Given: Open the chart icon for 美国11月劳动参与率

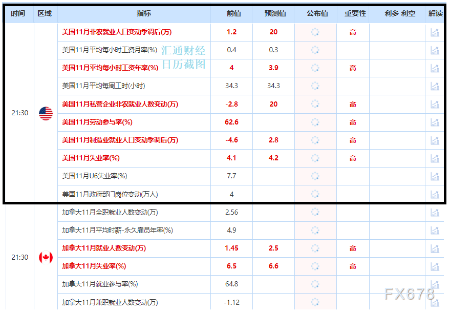Looking at the screenshot, I should pyautogui.click(x=435, y=122).
